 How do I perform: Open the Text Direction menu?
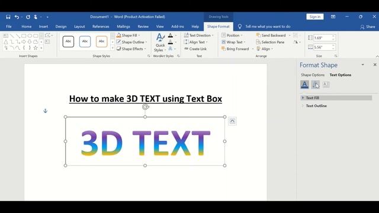point(199,35)
